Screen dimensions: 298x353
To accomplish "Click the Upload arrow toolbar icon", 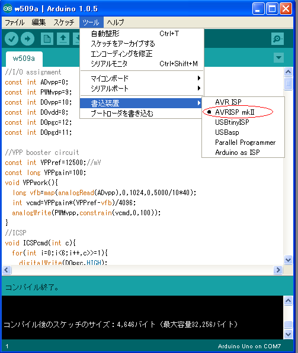I will (x=27, y=39).
